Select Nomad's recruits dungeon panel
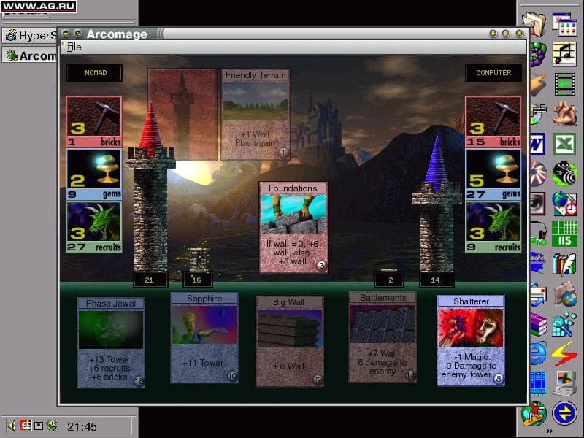Viewport: 584px width, 438px height. point(94,227)
